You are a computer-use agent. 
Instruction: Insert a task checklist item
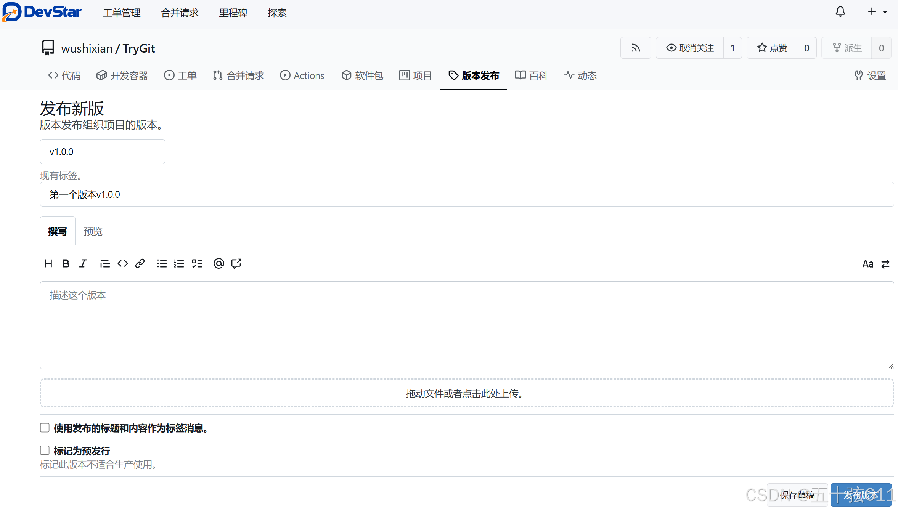coord(197,263)
